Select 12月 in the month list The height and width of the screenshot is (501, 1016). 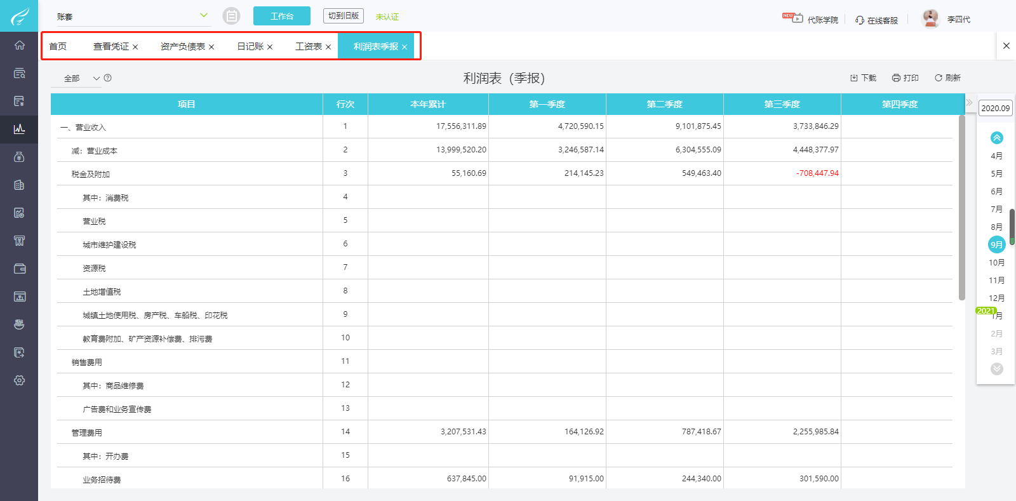click(x=997, y=298)
